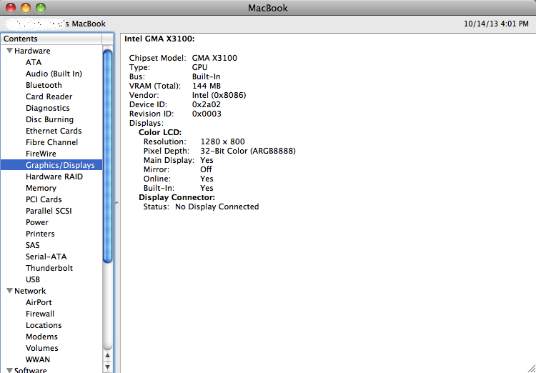Select USB hardware entry
This screenshot has height=373, width=536.
click(x=33, y=279)
